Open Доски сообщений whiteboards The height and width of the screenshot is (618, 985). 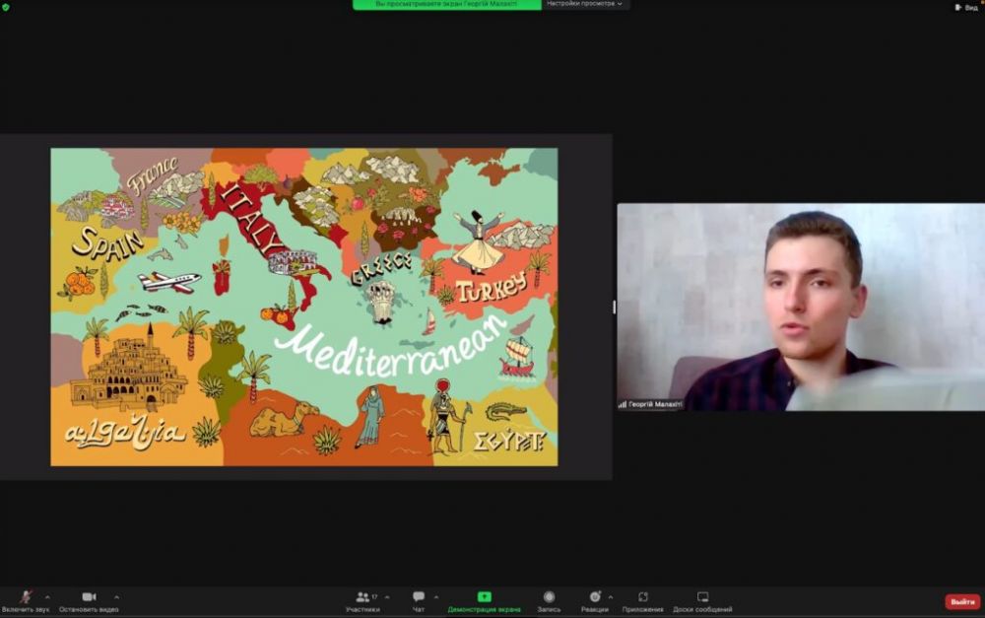tap(702, 597)
